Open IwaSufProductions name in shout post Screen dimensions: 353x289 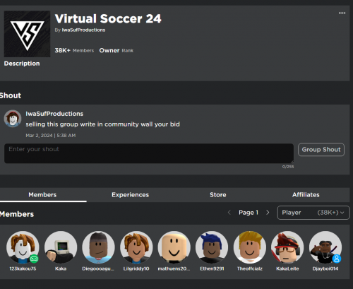54,114
